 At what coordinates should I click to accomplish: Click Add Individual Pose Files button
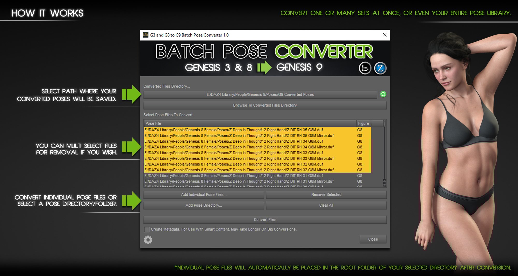tap(204, 194)
